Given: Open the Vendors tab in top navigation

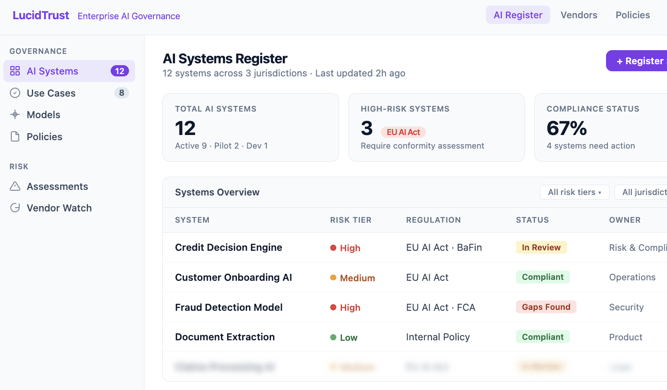Looking at the screenshot, I should click(579, 15).
